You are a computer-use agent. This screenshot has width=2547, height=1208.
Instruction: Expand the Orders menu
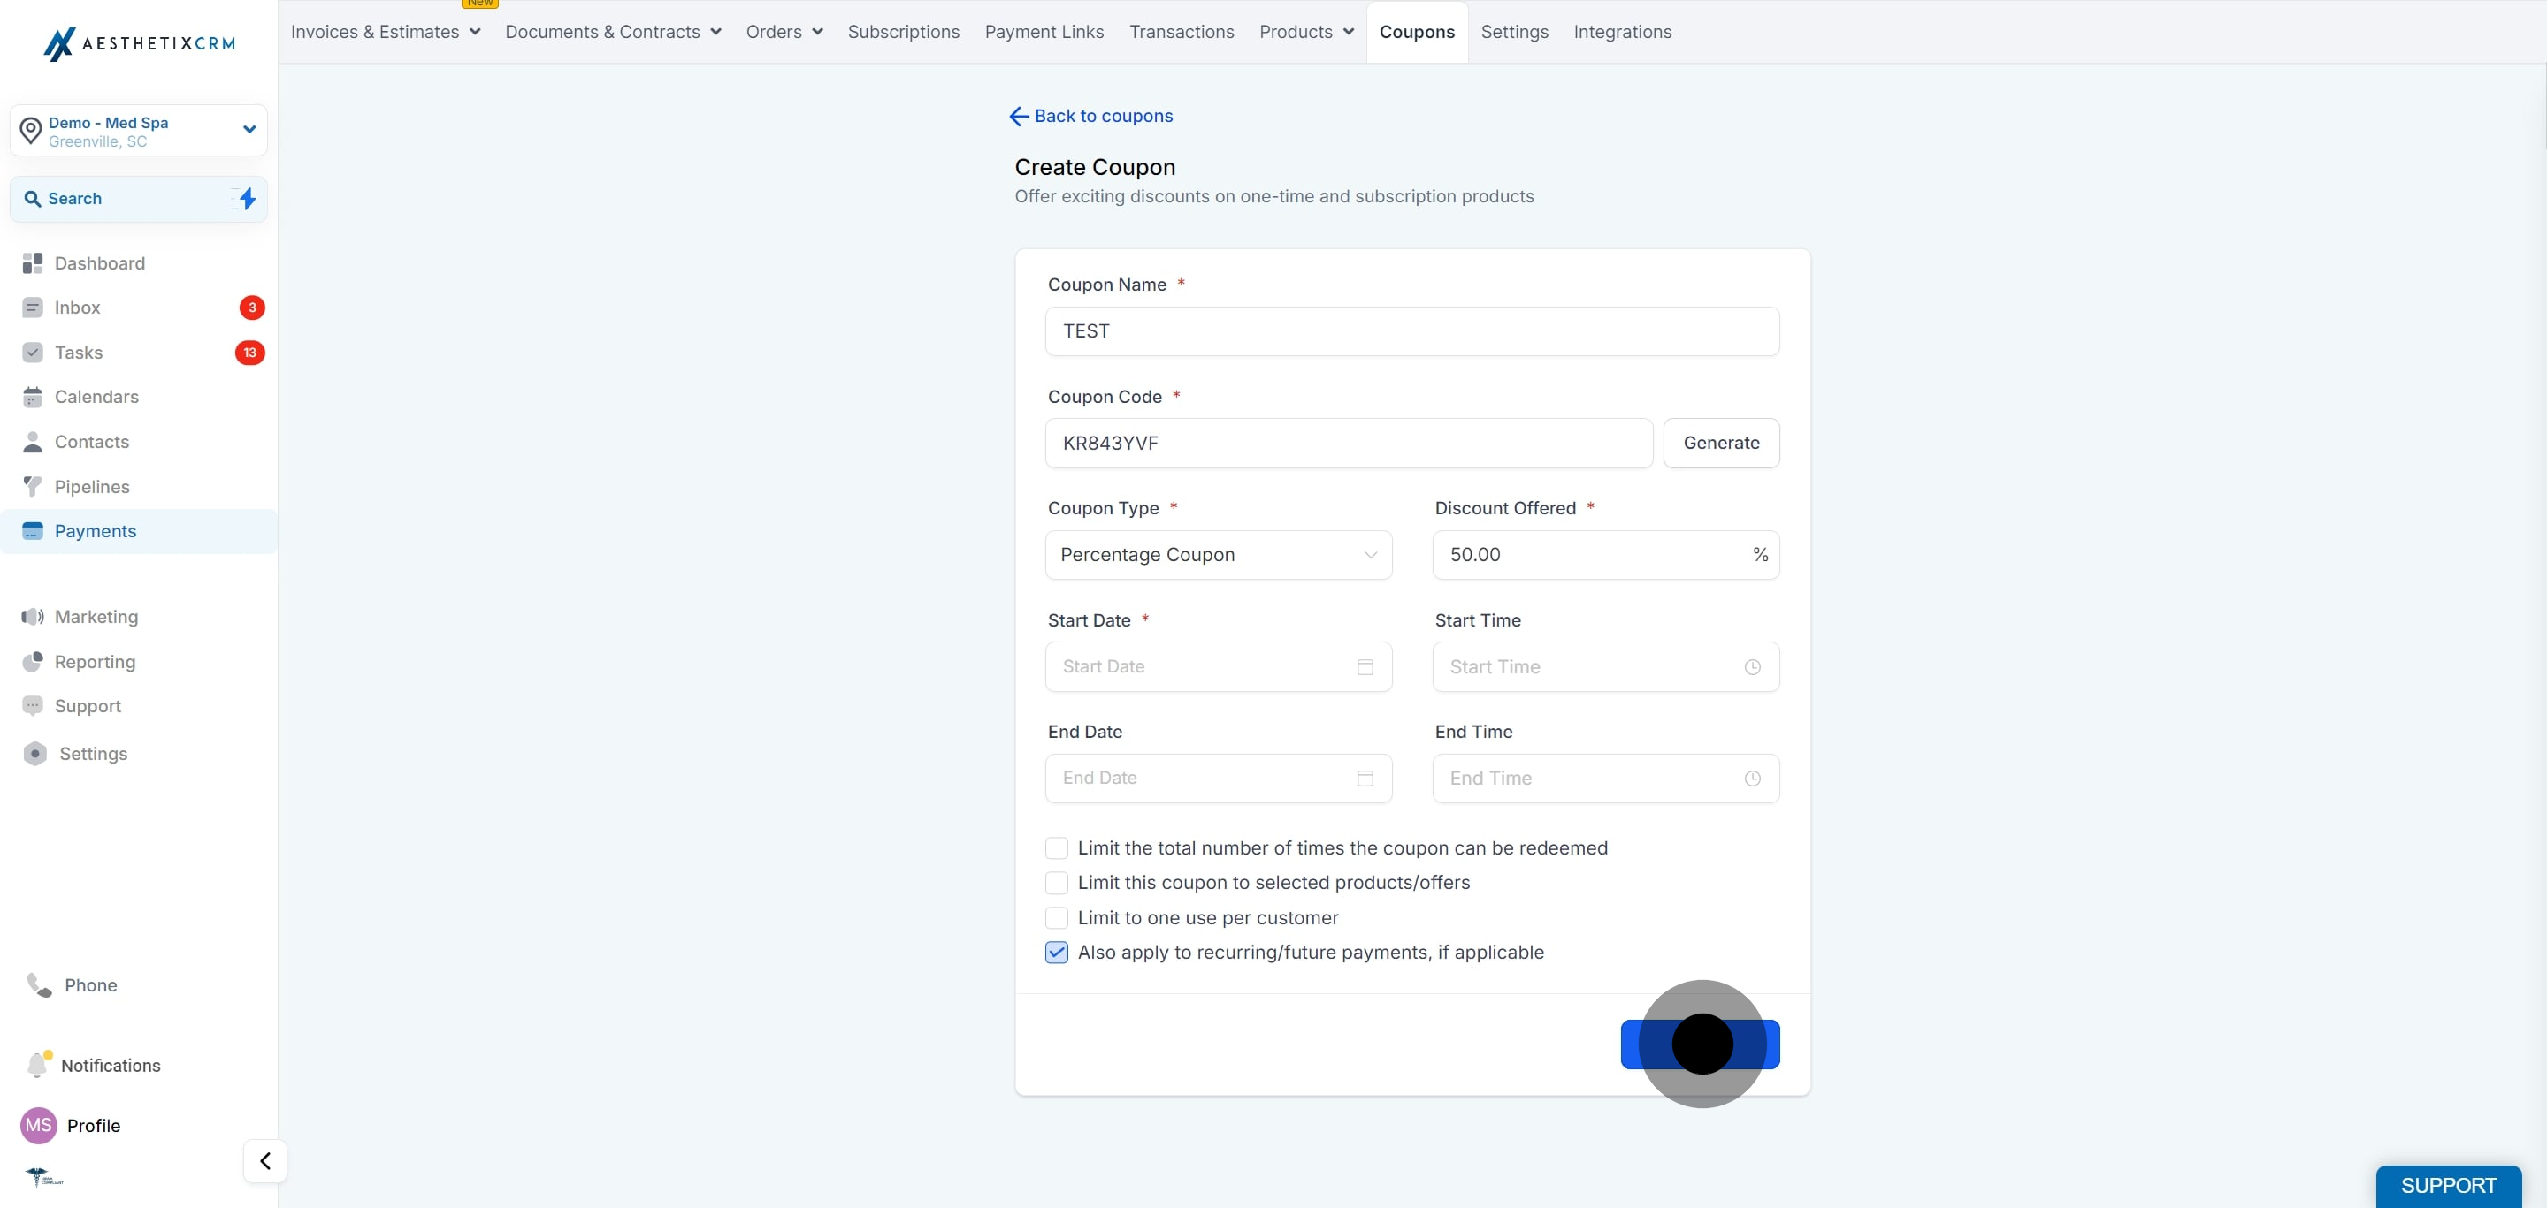click(x=785, y=32)
